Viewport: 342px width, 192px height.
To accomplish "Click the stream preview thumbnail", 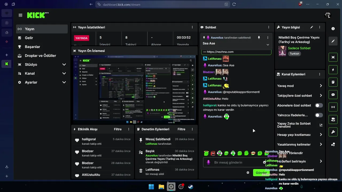I will tap(134, 90).
